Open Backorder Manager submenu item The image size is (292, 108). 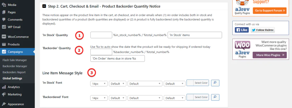15,66
